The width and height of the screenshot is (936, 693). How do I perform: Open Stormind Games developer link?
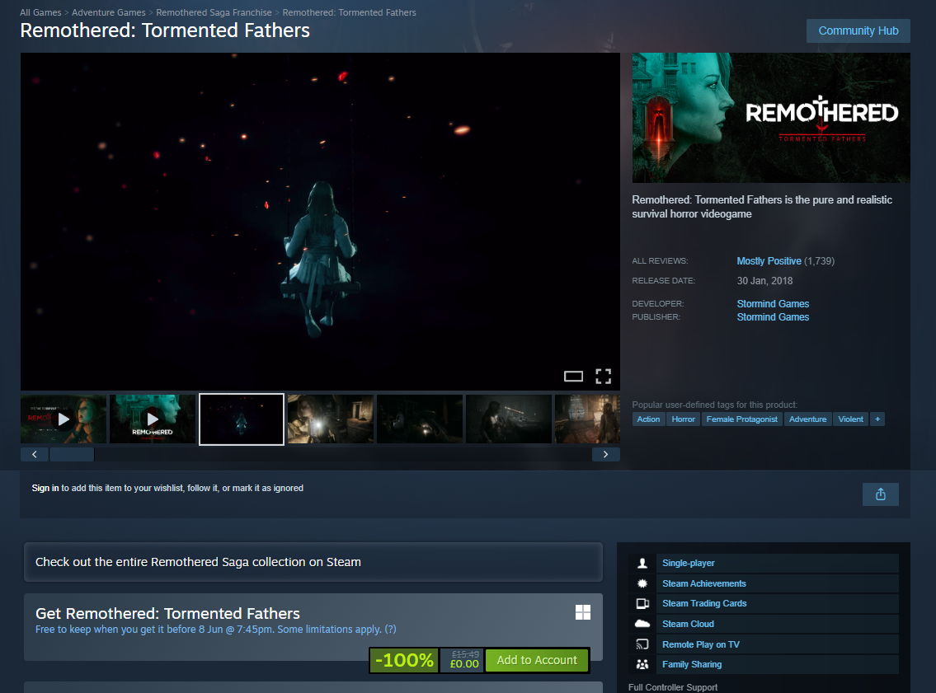[773, 303]
